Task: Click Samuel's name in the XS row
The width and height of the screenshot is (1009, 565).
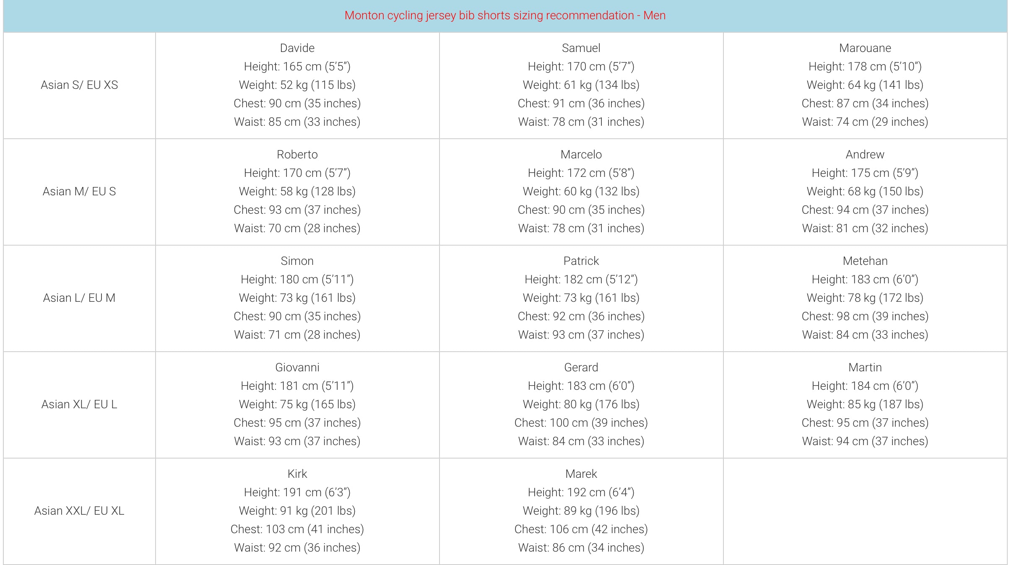Action: coord(581,48)
